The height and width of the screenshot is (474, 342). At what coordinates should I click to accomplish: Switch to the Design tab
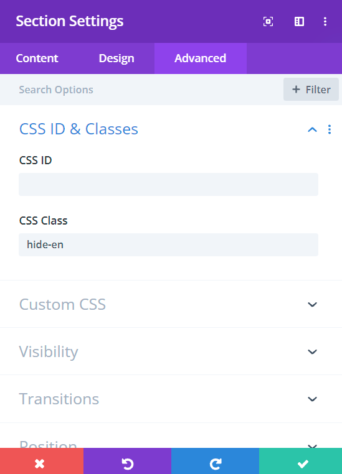[x=116, y=58]
